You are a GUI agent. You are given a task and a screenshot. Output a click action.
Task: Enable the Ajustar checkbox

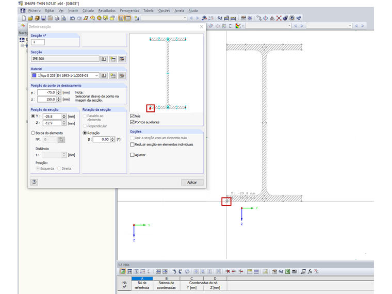click(x=132, y=155)
